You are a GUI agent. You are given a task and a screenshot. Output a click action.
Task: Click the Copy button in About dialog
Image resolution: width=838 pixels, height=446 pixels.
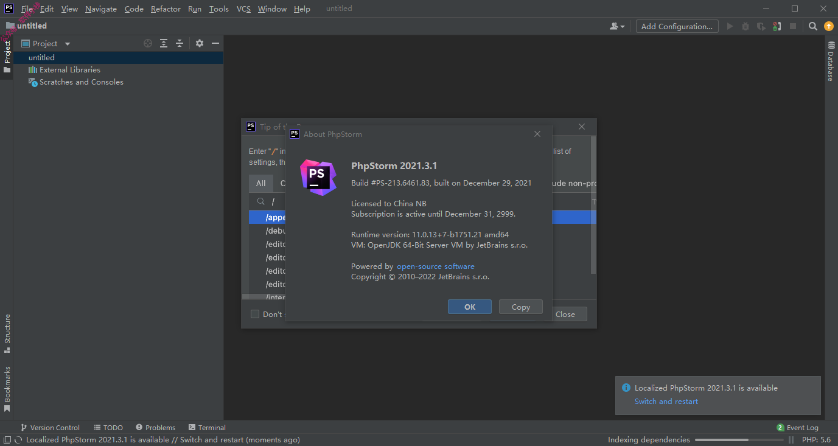click(521, 307)
